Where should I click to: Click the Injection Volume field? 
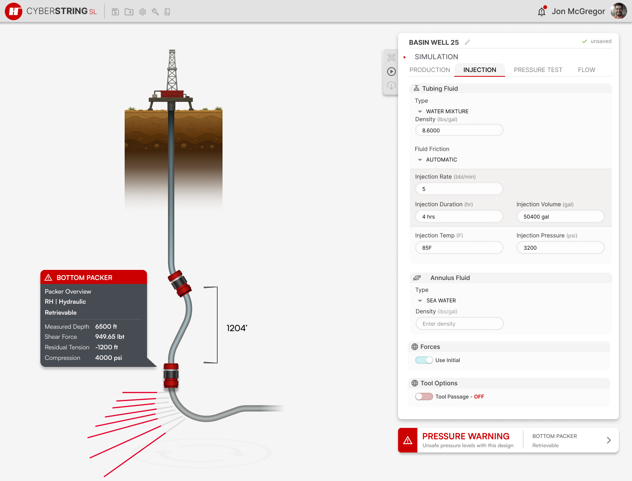pos(560,216)
